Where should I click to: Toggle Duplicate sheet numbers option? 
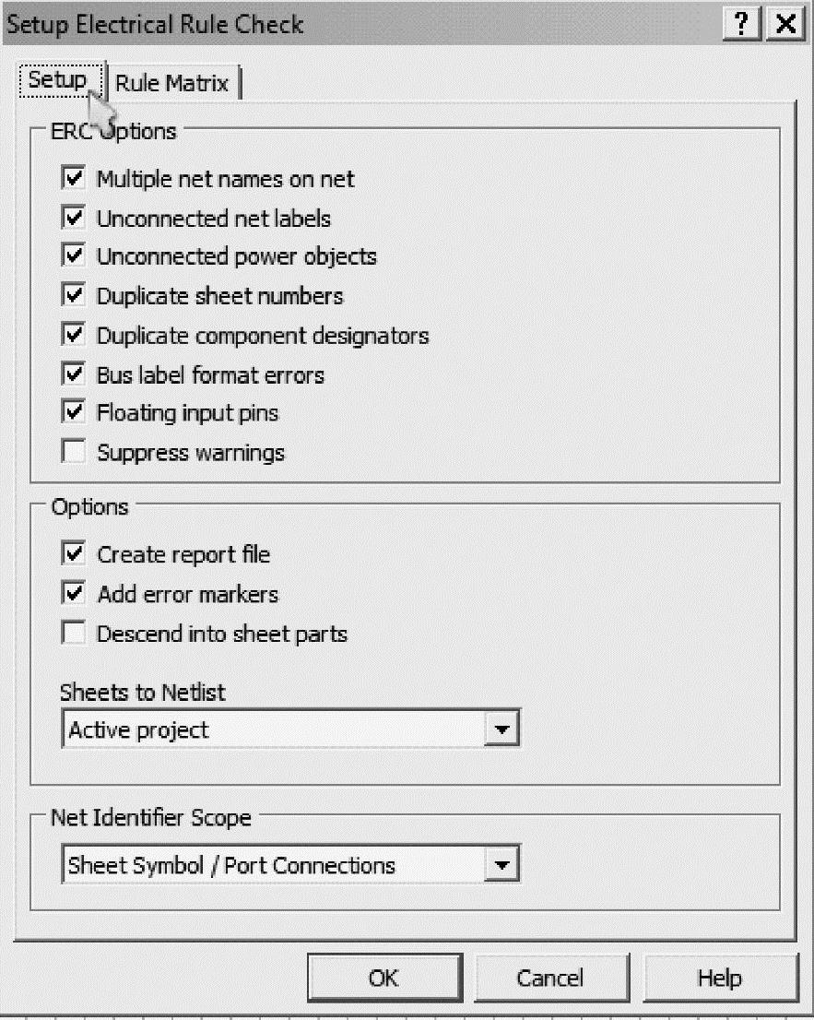click(73, 296)
